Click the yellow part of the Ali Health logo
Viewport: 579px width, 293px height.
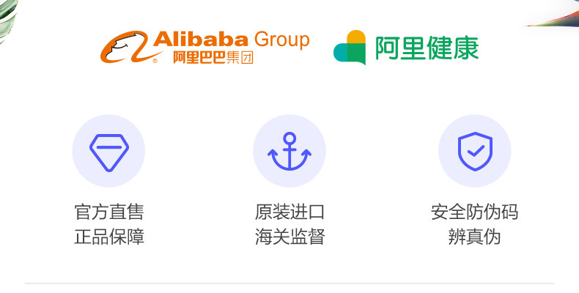click(355, 38)
